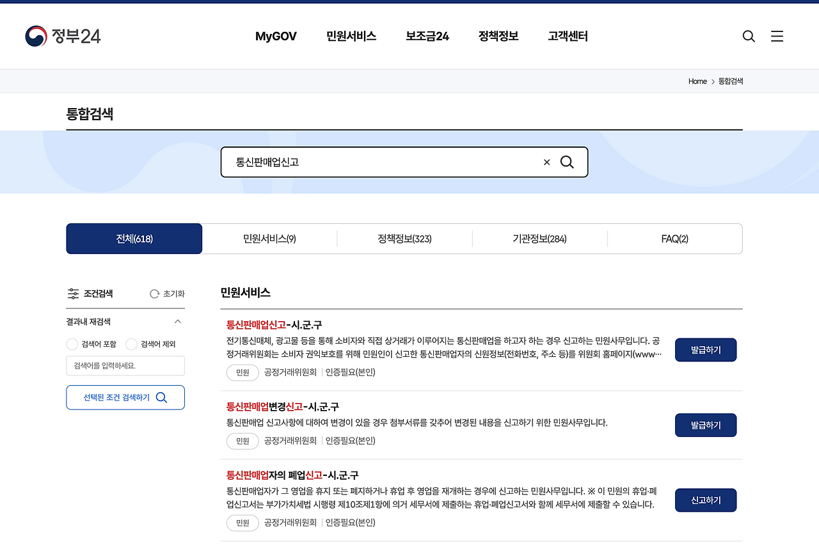Click the 정부24 logo
Viewport: 819px width, 545px height.
[63, 36]
